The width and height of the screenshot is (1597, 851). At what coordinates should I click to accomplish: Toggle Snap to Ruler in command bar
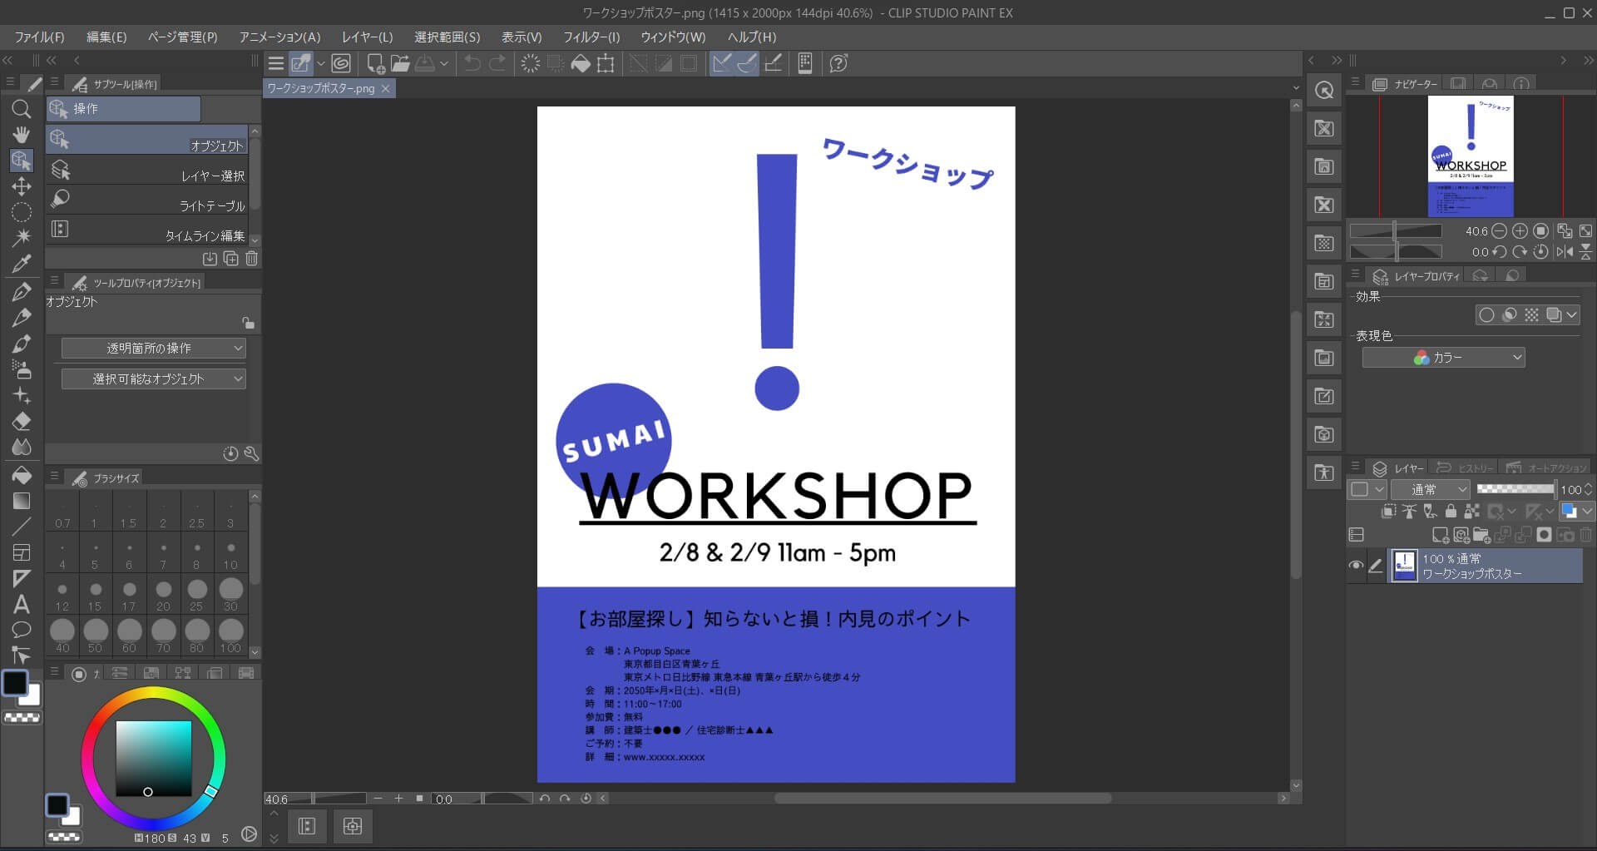click(x=722, y=63)
